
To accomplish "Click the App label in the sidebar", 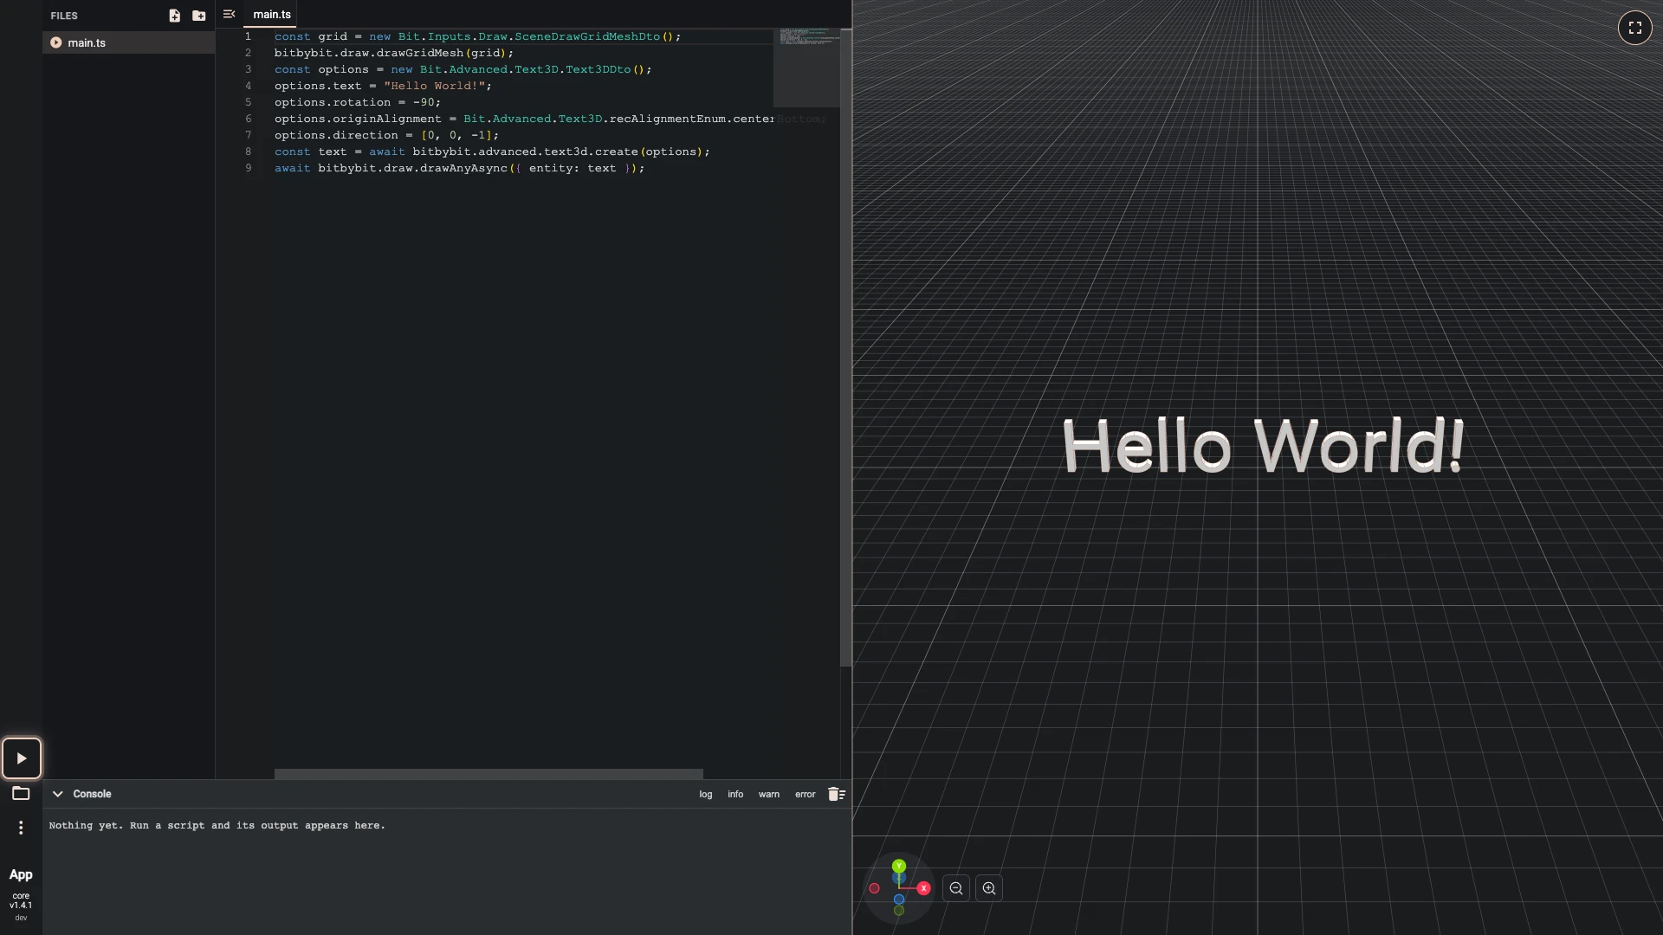I will click(x=21, y=875).
